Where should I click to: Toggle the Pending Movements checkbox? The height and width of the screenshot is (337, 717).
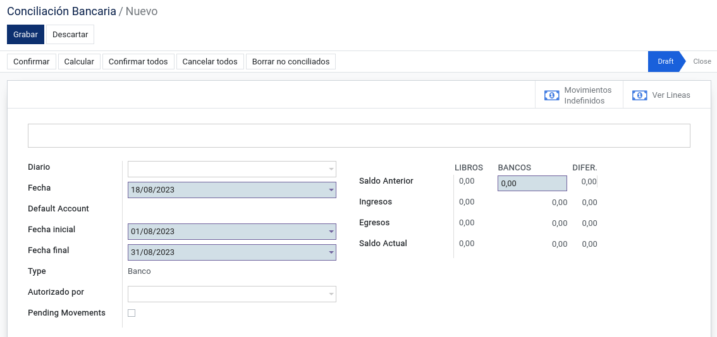click(132, 313)
